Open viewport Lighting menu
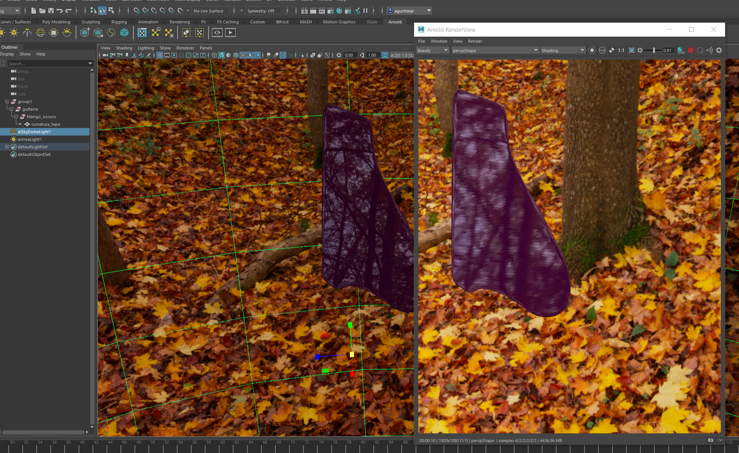Image resolution: width=739 pixels, height=453 pixels. (146, 48)
